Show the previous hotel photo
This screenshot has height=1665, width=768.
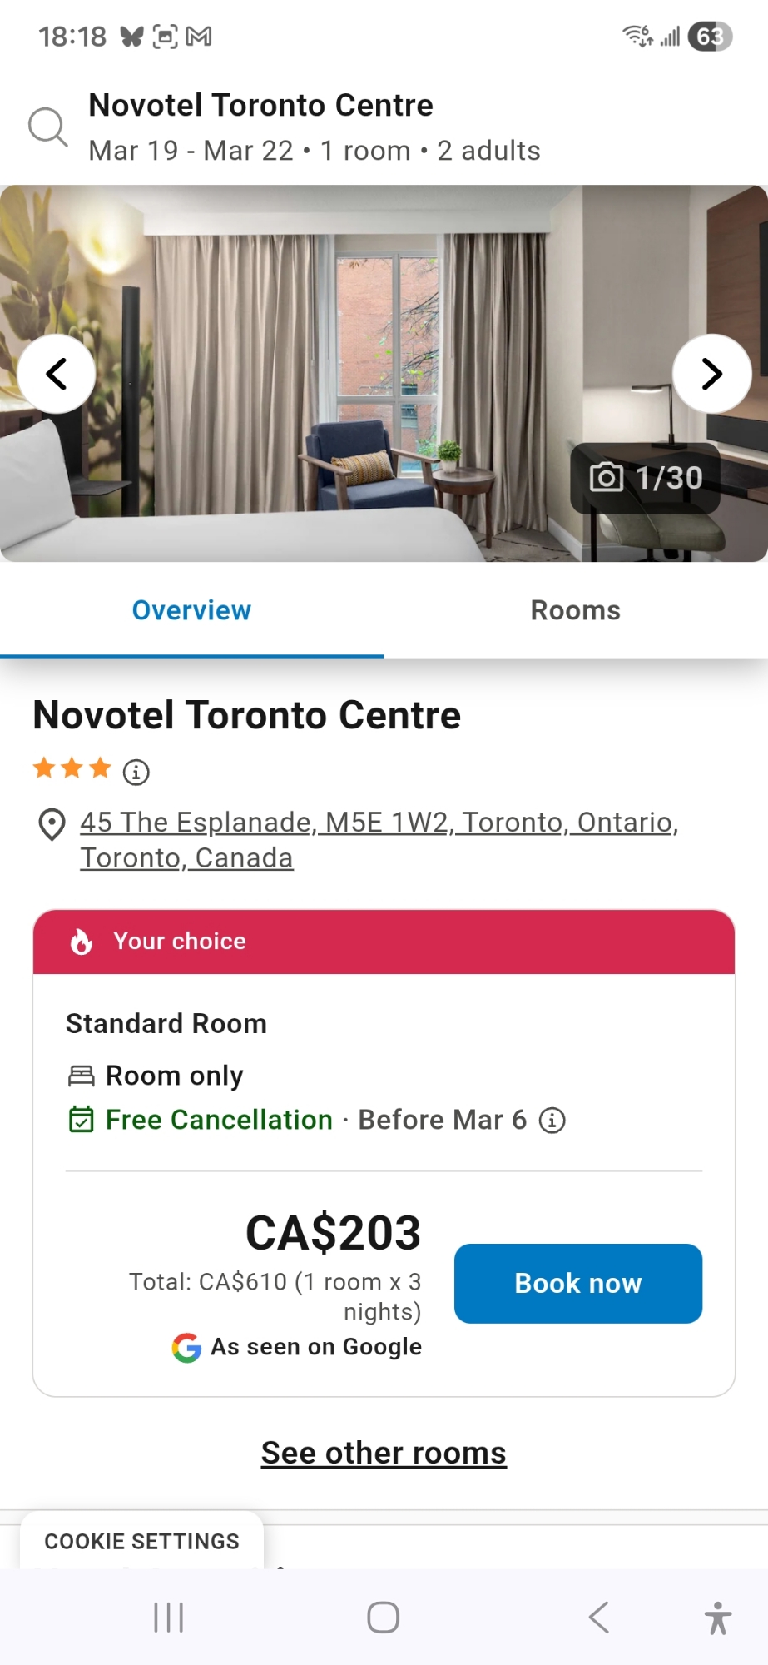57,374
